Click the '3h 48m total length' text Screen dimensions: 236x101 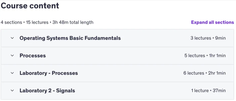tap(73, 22)
